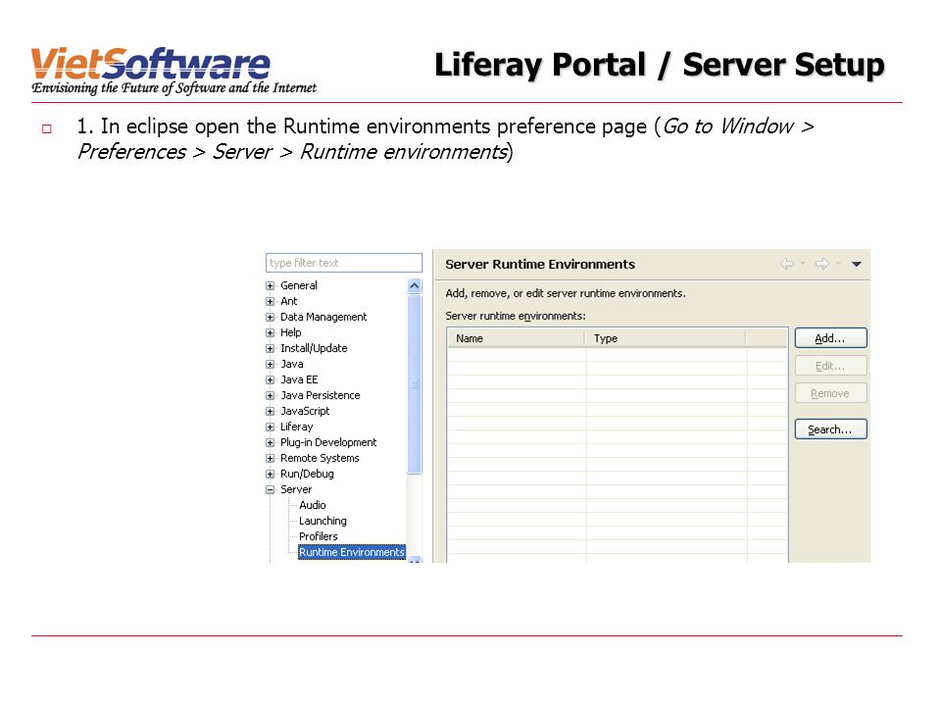Image resolution: width=941 pixels, height=706 pixels.
Task: Click the forward navigation arrow icon
Action: coord(822,264)
